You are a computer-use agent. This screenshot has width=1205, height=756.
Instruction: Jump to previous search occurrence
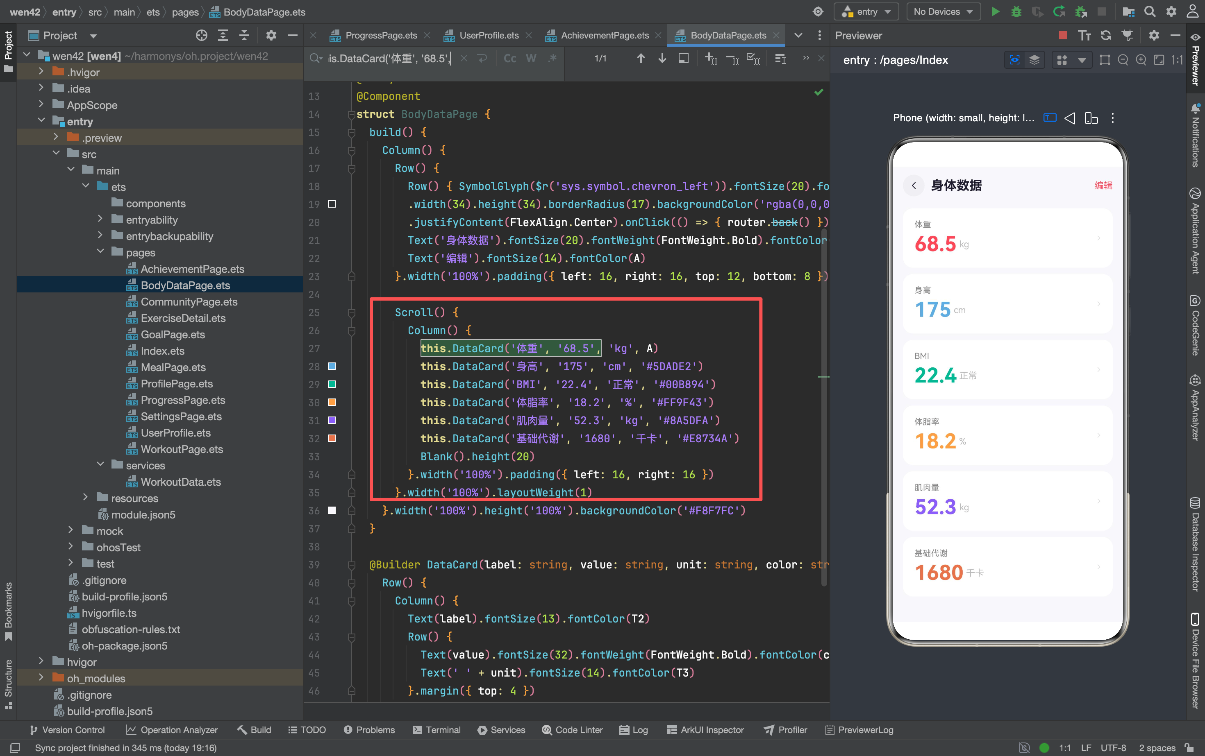(x=641, y=59)
